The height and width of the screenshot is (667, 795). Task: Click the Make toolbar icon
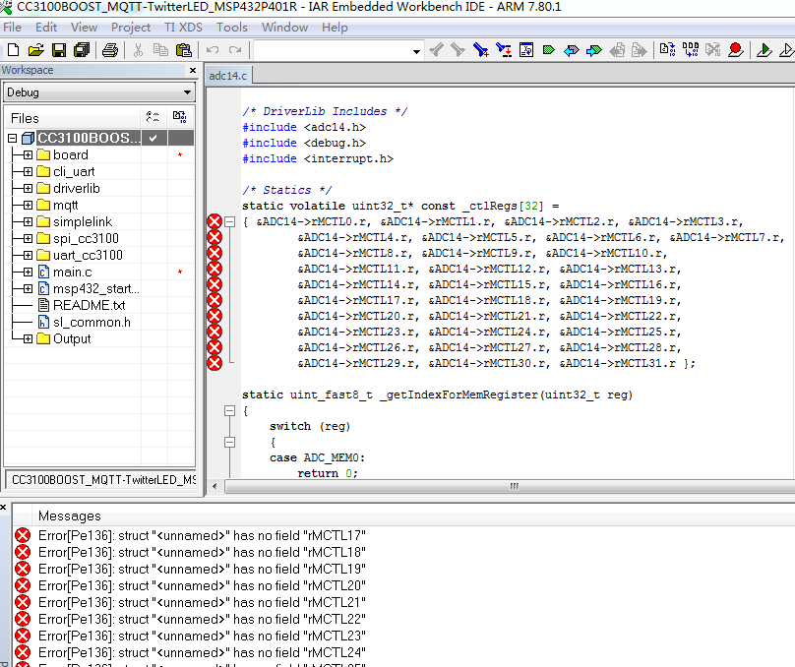(690, 50)
